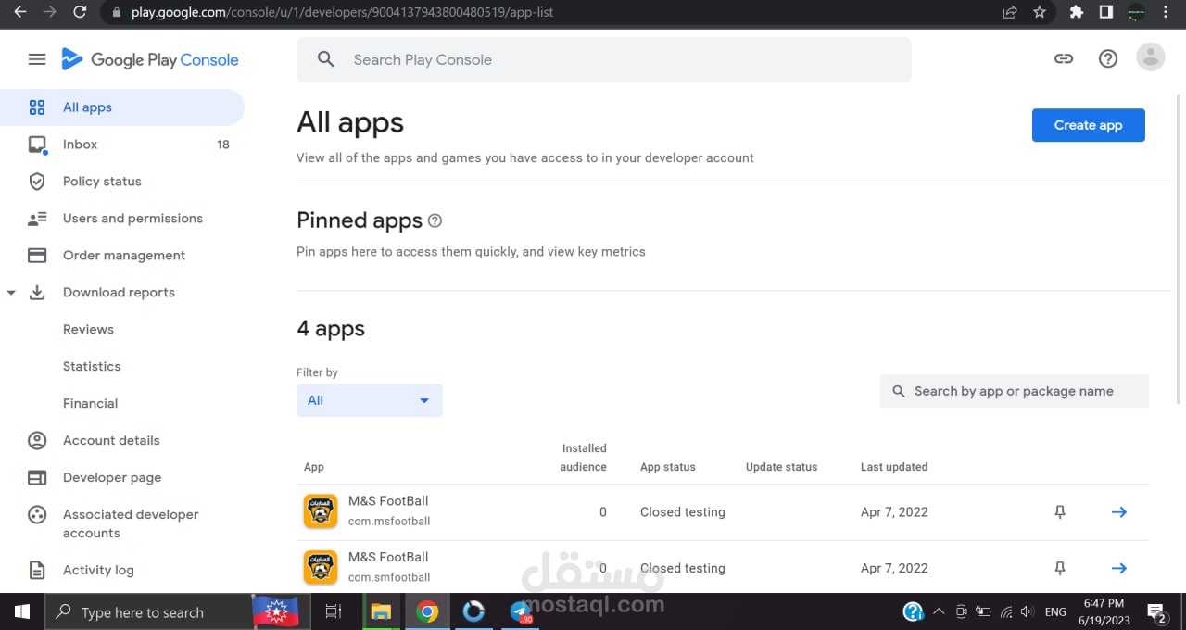This screenshot has width=1186, height=630.
Task: Open Telegram from the taskbar
Action: click(521, 611)
